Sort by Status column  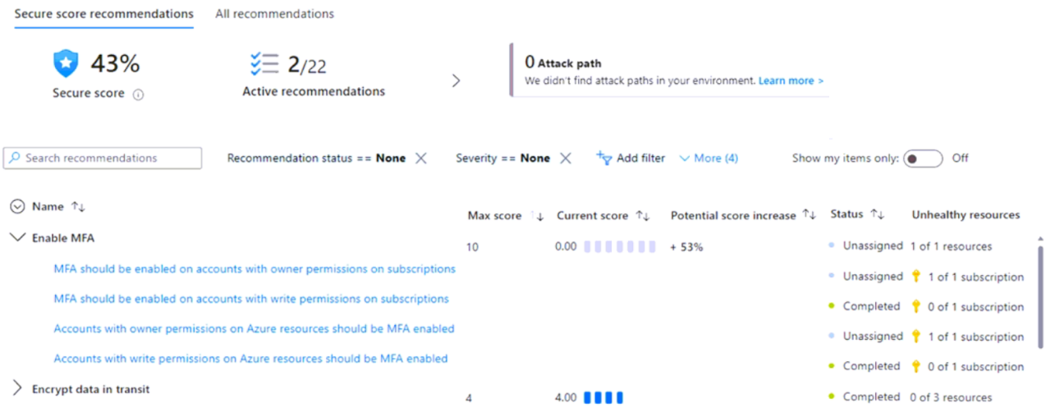(878, 214)
